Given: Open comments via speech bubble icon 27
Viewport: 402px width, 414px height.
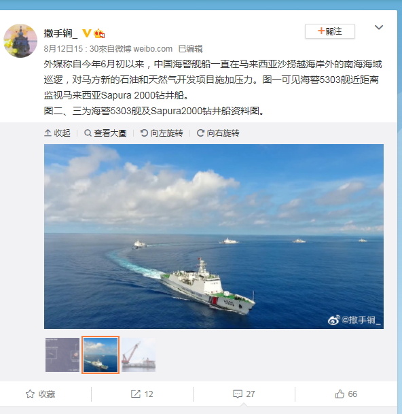Looking at the screenshot, I should tap(244, 394).
